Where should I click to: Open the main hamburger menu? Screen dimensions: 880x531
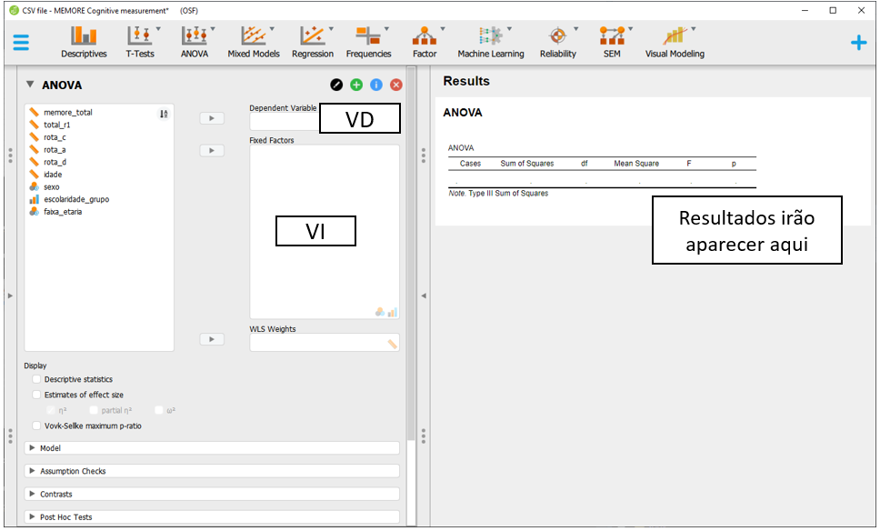[x=21, y=43]
